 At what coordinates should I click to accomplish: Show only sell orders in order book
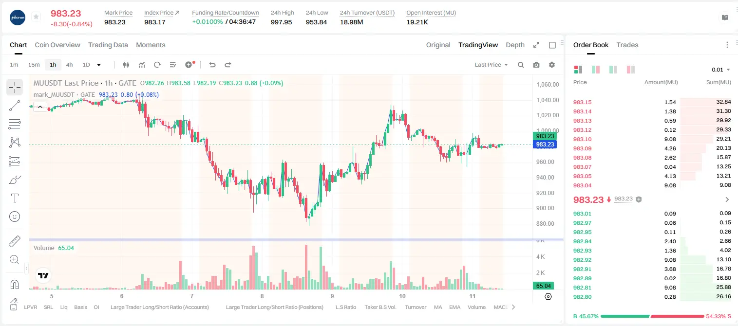pyautogui.click(x=630, y=70)
